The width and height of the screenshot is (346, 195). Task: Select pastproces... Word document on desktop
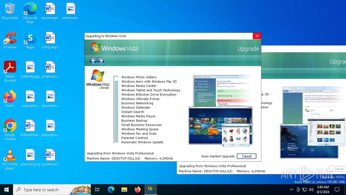pyautogui.click(x=50, y=70)
